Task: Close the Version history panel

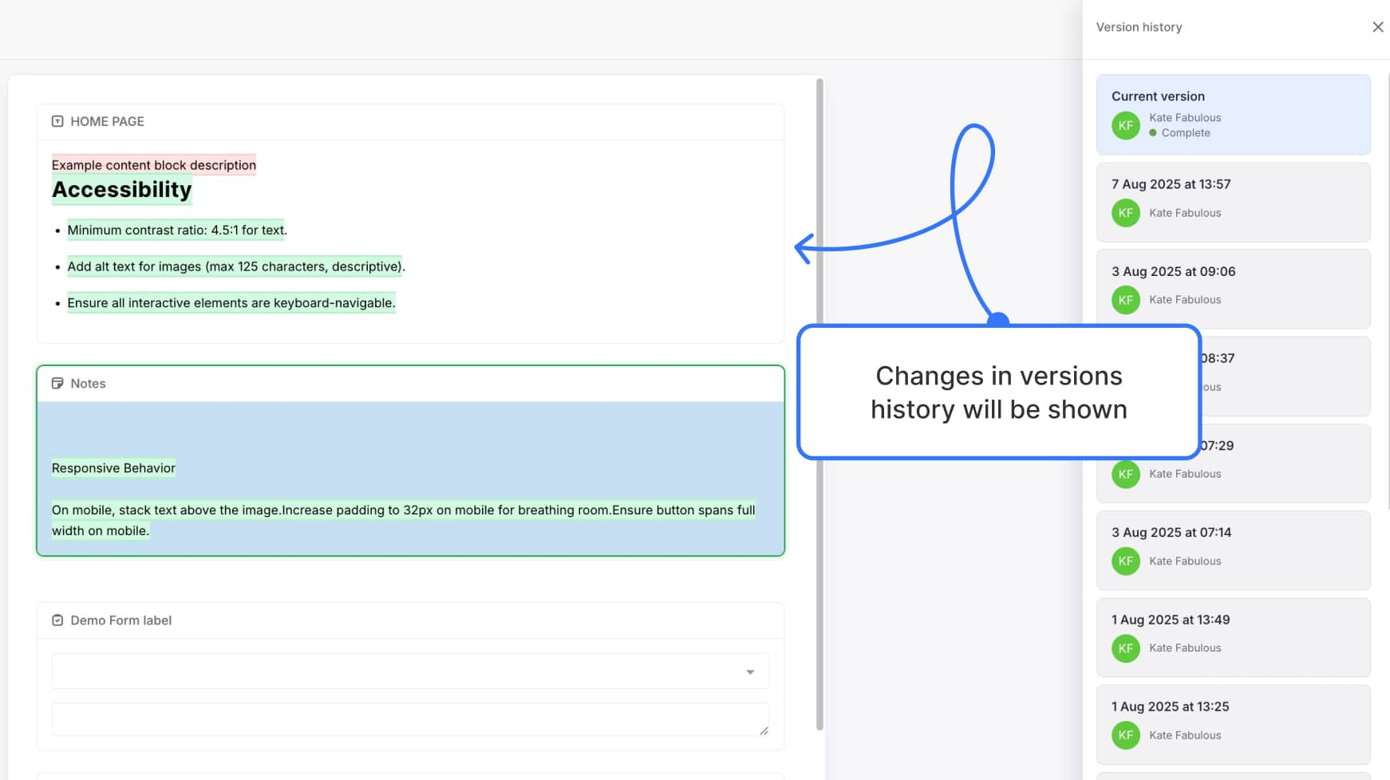Action: click(1377, 27)
